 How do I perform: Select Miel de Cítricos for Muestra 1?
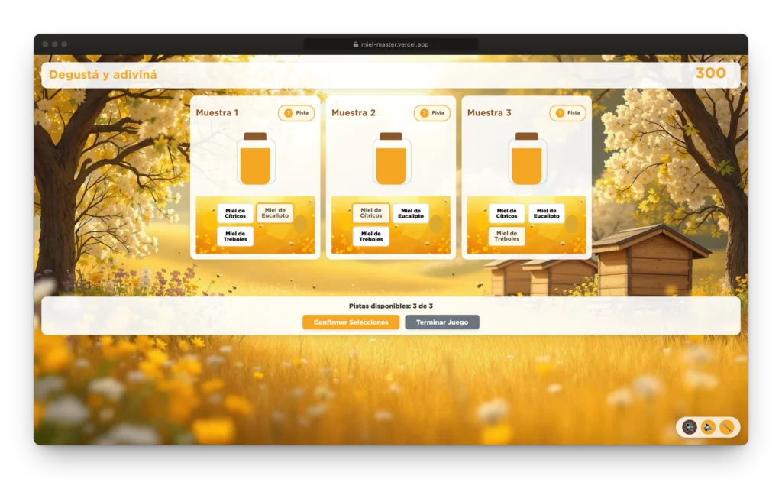click(x=235, y=214)
